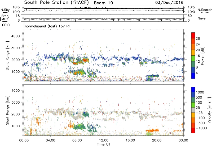Click 'normalsound (fast) 157 RF' text

pos(48,26)
